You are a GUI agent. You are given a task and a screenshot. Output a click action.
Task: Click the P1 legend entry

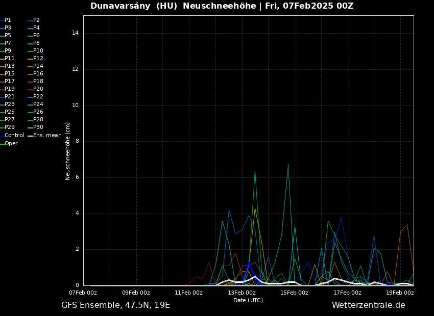8,20
